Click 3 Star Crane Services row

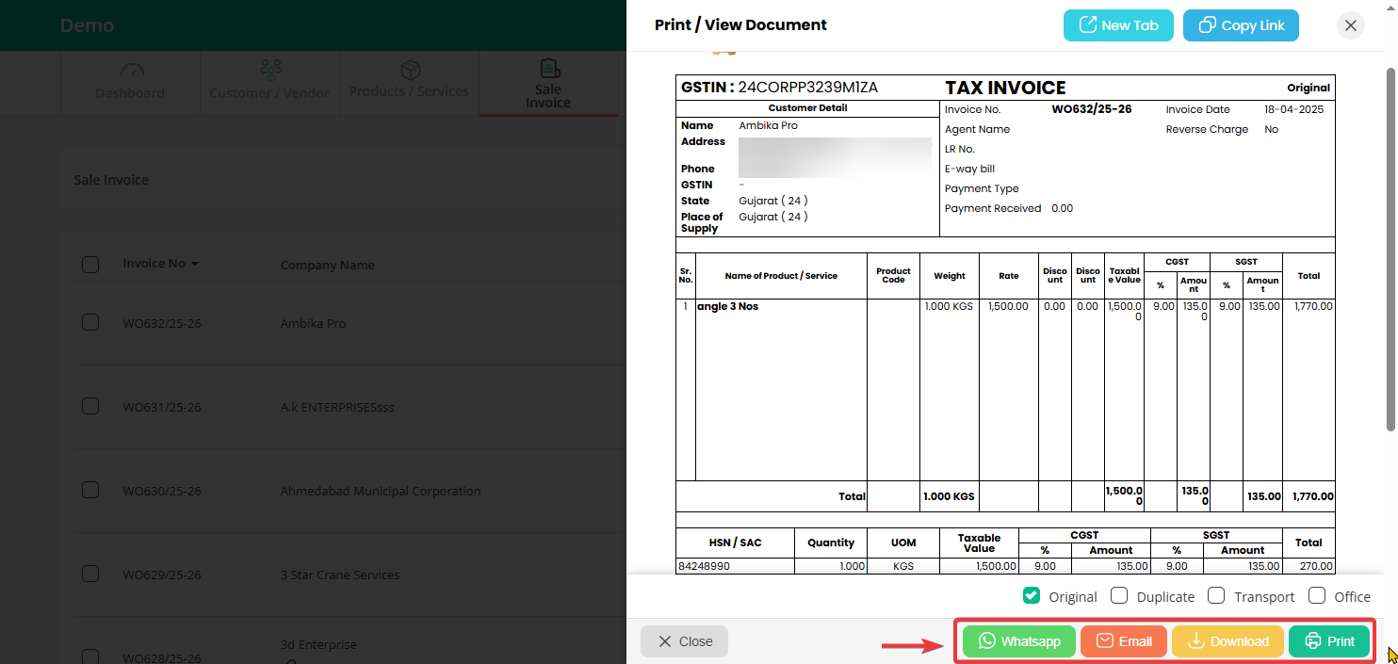click(340, 575)
